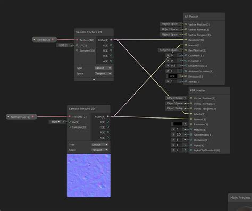The height and width of the screenshot is (211, 252).
Task: Open Space Tangent dropdown on Normal Map sampler node
Action: coord(100,150)
